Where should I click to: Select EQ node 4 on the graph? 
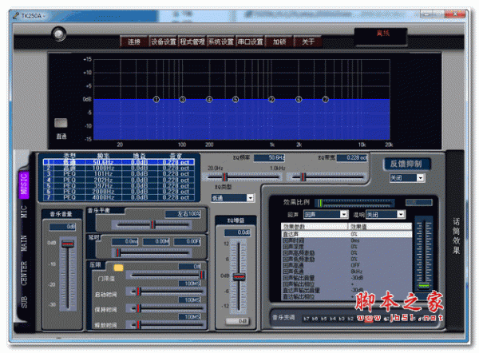[236, 100]
